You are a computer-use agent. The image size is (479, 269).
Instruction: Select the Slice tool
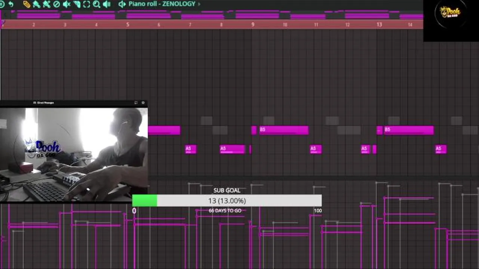pyautogui.click(x=77, y=4)
